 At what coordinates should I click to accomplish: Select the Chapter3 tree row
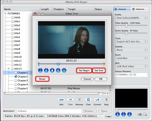[22, 80]
